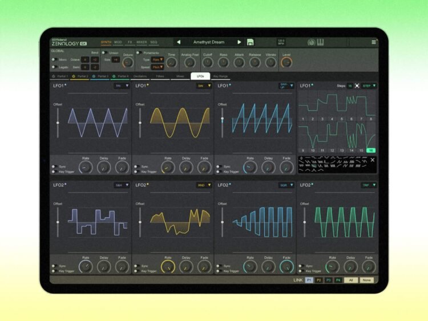Open the Oscillators tab
The width and height of the screenshot is (428, 321).
point(140,76)
